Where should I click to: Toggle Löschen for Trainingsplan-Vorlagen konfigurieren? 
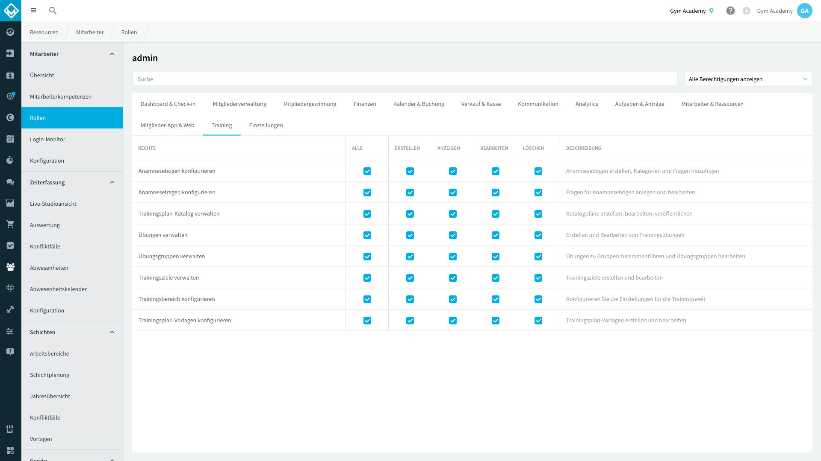538,321
